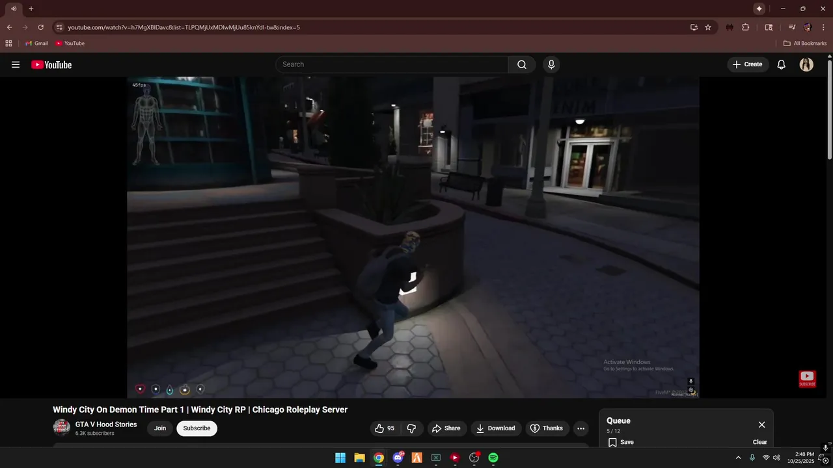Send a Thanks to the creator
Viewport: 833px width, 468px height.
coord(547,428)
